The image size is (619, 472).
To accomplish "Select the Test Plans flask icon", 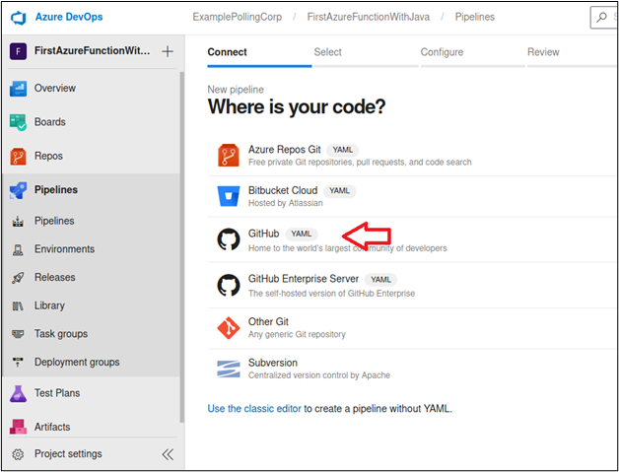I will 18,393.
